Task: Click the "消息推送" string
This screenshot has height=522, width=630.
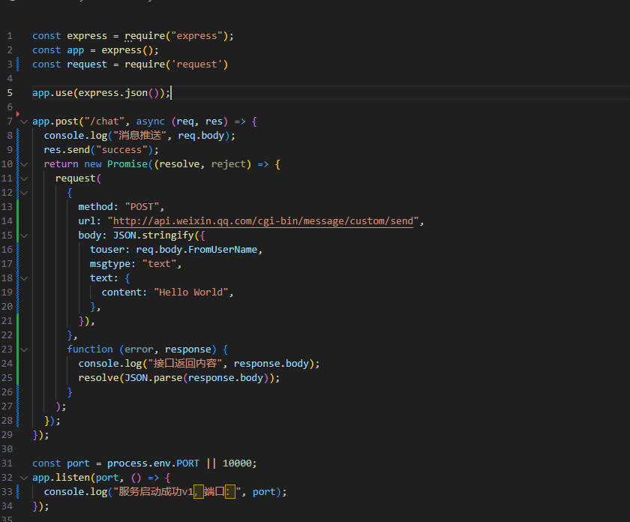Action: pyautogui.click(x=139, y=136)
